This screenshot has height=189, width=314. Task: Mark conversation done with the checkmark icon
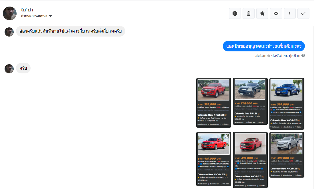[x=303, y=13]
